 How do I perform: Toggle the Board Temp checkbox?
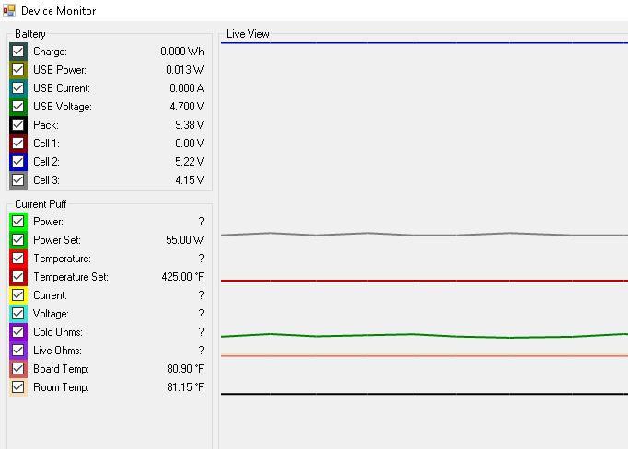click(18, 369)
